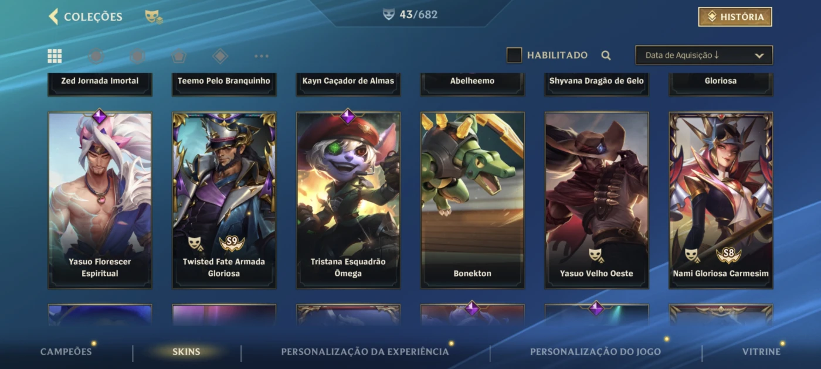
Task: Go back using the Coleções arrow
Action: tap(53, 16)
